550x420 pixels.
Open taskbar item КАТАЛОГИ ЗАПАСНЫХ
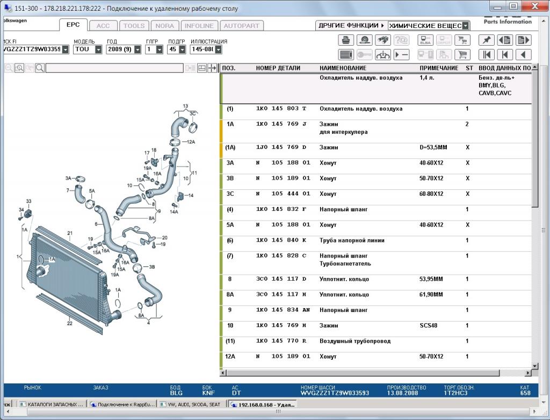coord(52,404)
